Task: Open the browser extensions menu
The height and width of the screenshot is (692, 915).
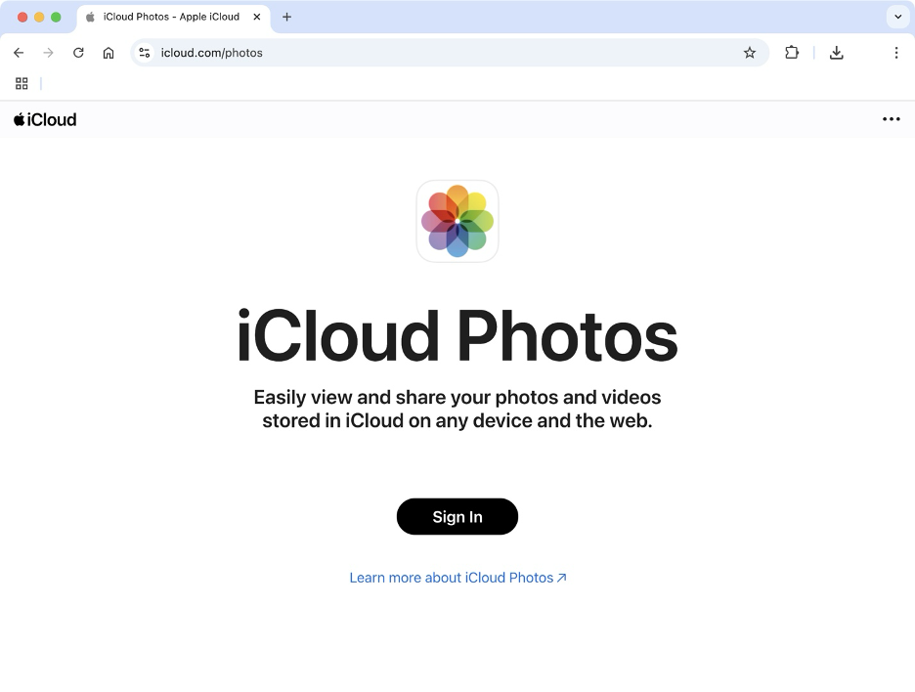Action: [x=792, y=53]
